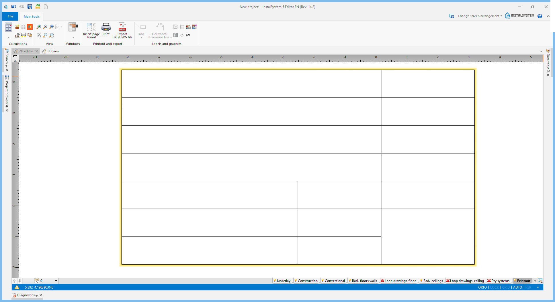Close the 2D editor tab
The height and width of the screenshot is (302, 555).
[x=37, y=51]
